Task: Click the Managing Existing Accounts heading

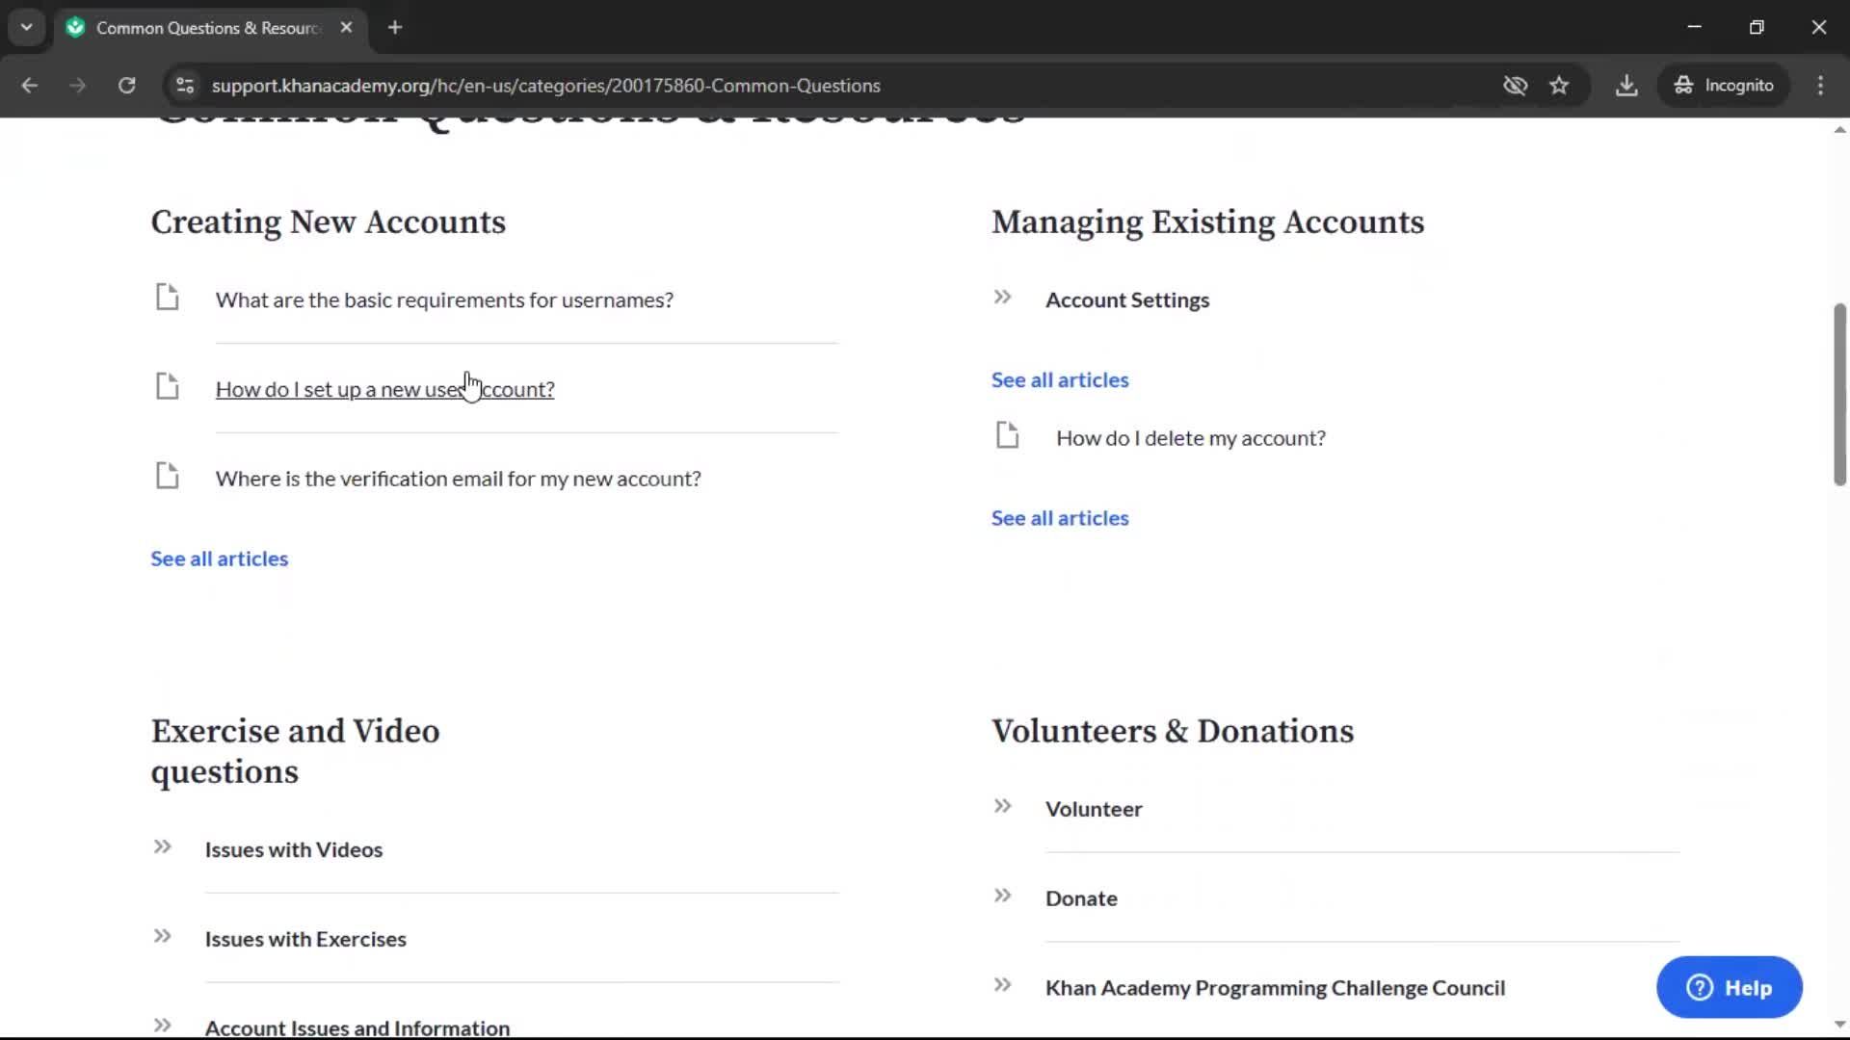Action: [x=1207, y=222]
